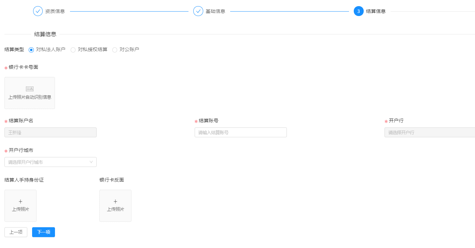Click the checkmark icon on 资质信息 step
This screenshot has width=475, height=248.
coord(38,11)
